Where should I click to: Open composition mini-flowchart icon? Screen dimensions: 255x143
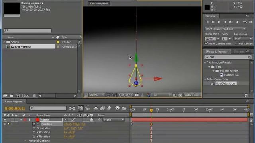pos(72,108)
